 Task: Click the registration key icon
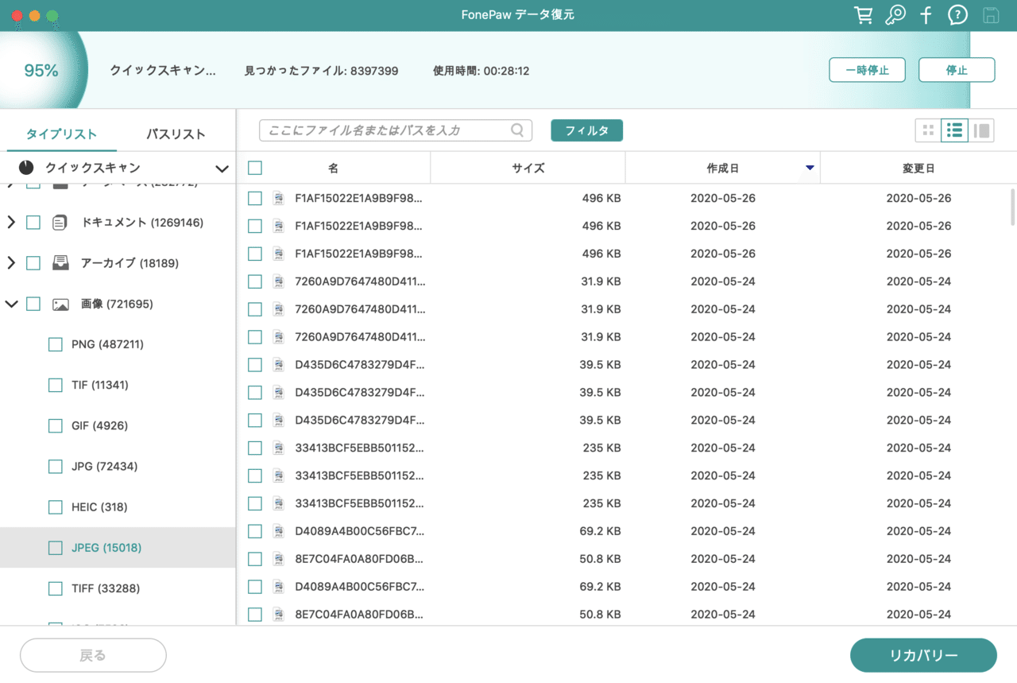(x=895, y=14)
